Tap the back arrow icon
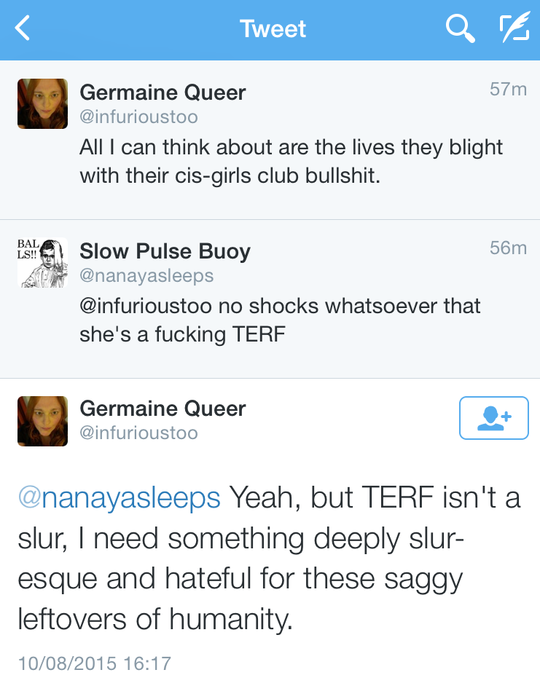This screenshot has width=540, height=694. tap(23, 29)
